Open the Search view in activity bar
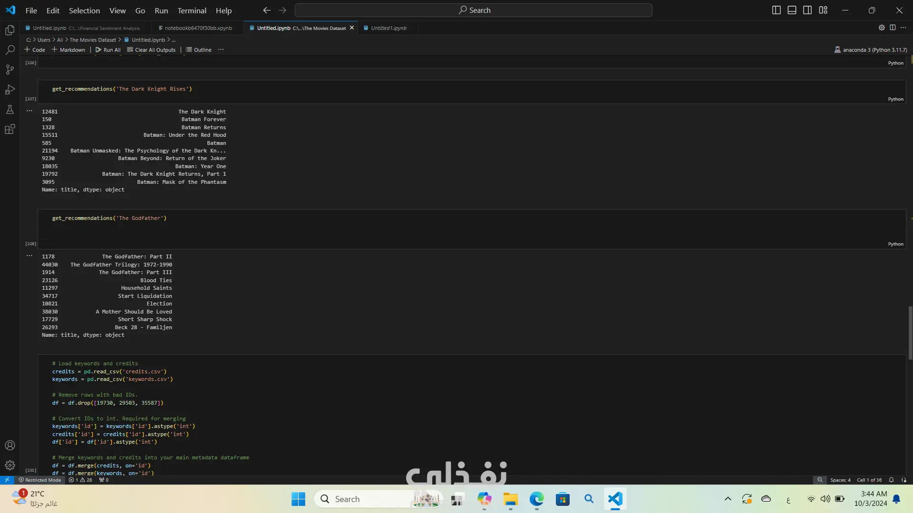The height and width of the screenshot is (513, 913). pyautogui.click(x=10, y=50)
